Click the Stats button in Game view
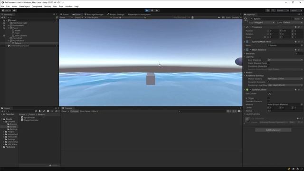Screen dimensions: 304x171 pyautogui.click(x=228, y=18)
